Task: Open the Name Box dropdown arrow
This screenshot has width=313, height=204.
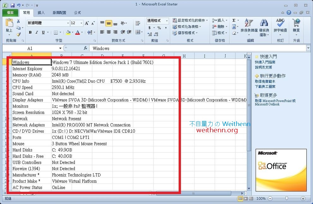Action: pos(60,48)
